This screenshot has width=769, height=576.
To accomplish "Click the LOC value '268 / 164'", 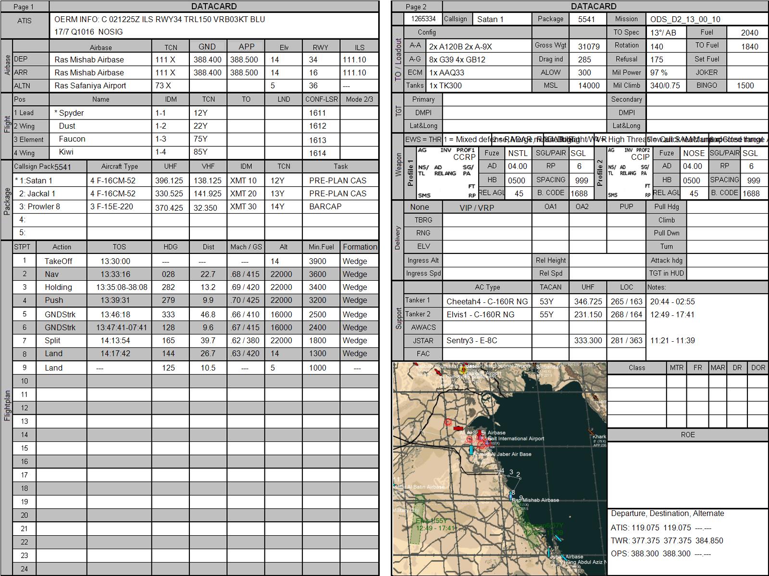I will point(626,314).
